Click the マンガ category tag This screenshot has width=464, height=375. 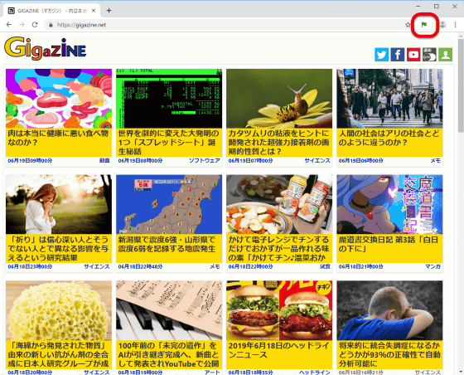(433, 266)
